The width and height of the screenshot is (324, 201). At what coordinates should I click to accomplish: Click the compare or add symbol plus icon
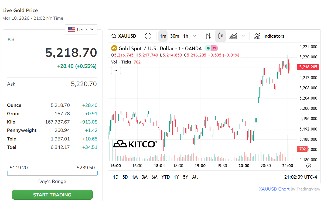click(148, 36)
